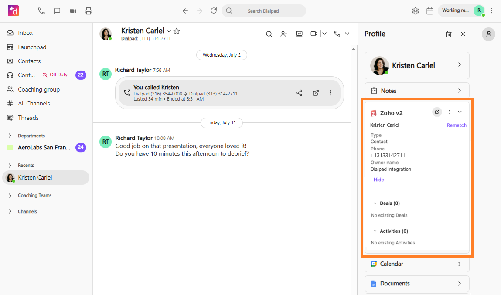501x295 pixels.
Task: Open more options on call card
Action: pos(331,93)
